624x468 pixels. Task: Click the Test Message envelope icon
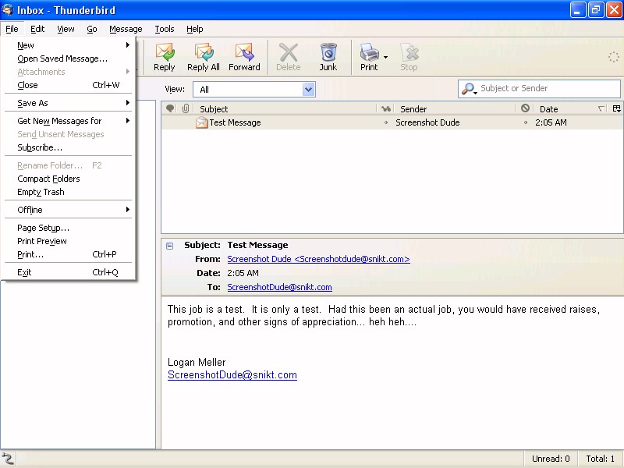[x=202, y=122]
